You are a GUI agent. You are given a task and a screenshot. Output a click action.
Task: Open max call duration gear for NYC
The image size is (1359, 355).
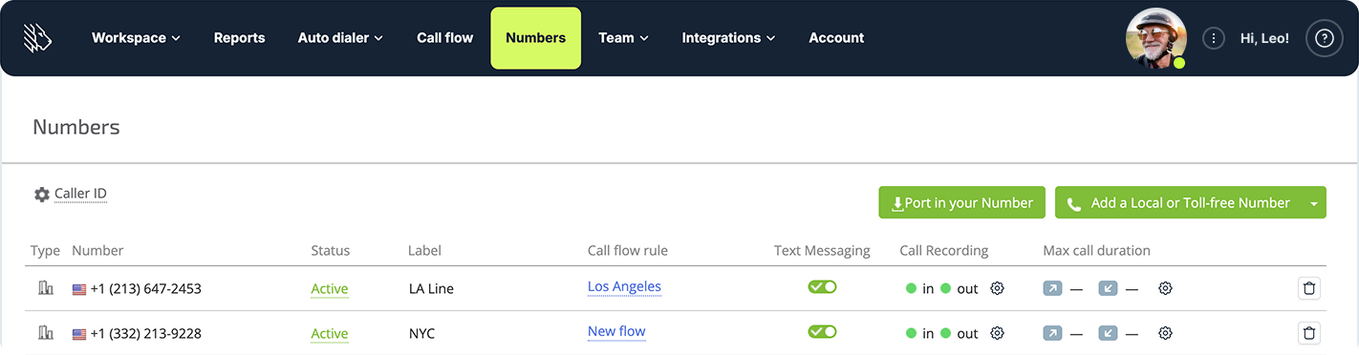pos(1165,333)
